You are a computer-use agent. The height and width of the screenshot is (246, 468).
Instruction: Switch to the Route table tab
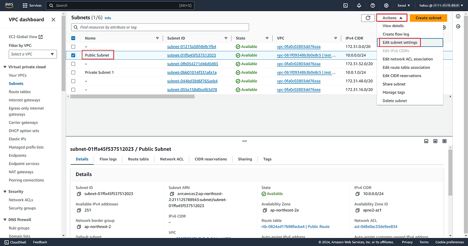point(138,159)
